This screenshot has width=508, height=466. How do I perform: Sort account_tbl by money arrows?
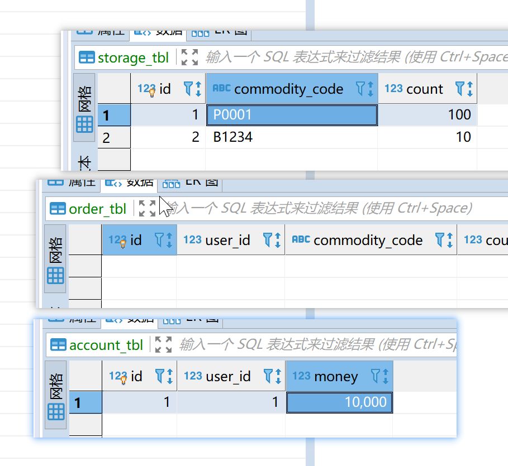(x=386, y=376)
